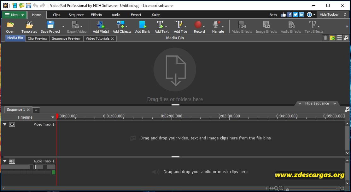This screenshot has width=351, height=192.
Task: Close the Video Tutorials tab
Action: [x=112, y=39]
